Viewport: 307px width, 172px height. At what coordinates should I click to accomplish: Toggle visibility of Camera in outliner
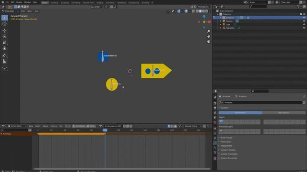coord(304,21)
